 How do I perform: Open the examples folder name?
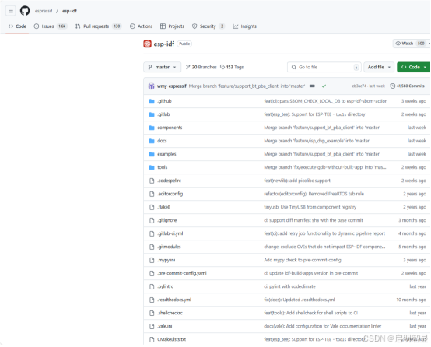tap(166, 154)
